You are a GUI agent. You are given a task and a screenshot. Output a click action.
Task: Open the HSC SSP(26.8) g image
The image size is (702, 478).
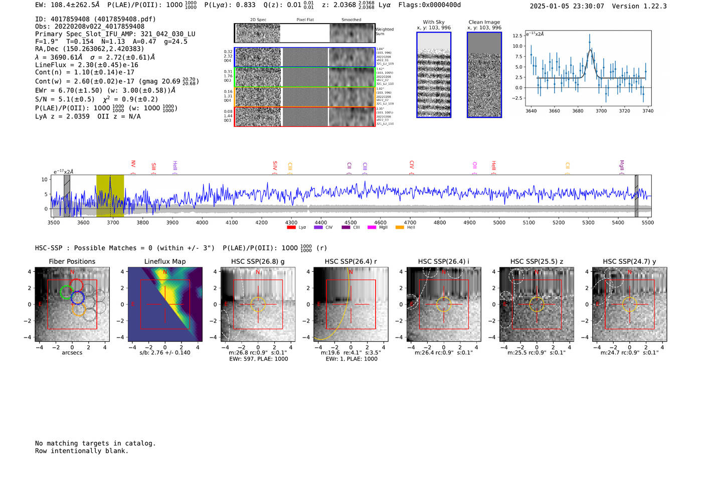[258, 304]
